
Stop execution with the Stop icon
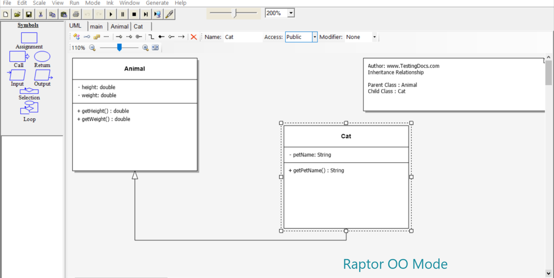134,14
